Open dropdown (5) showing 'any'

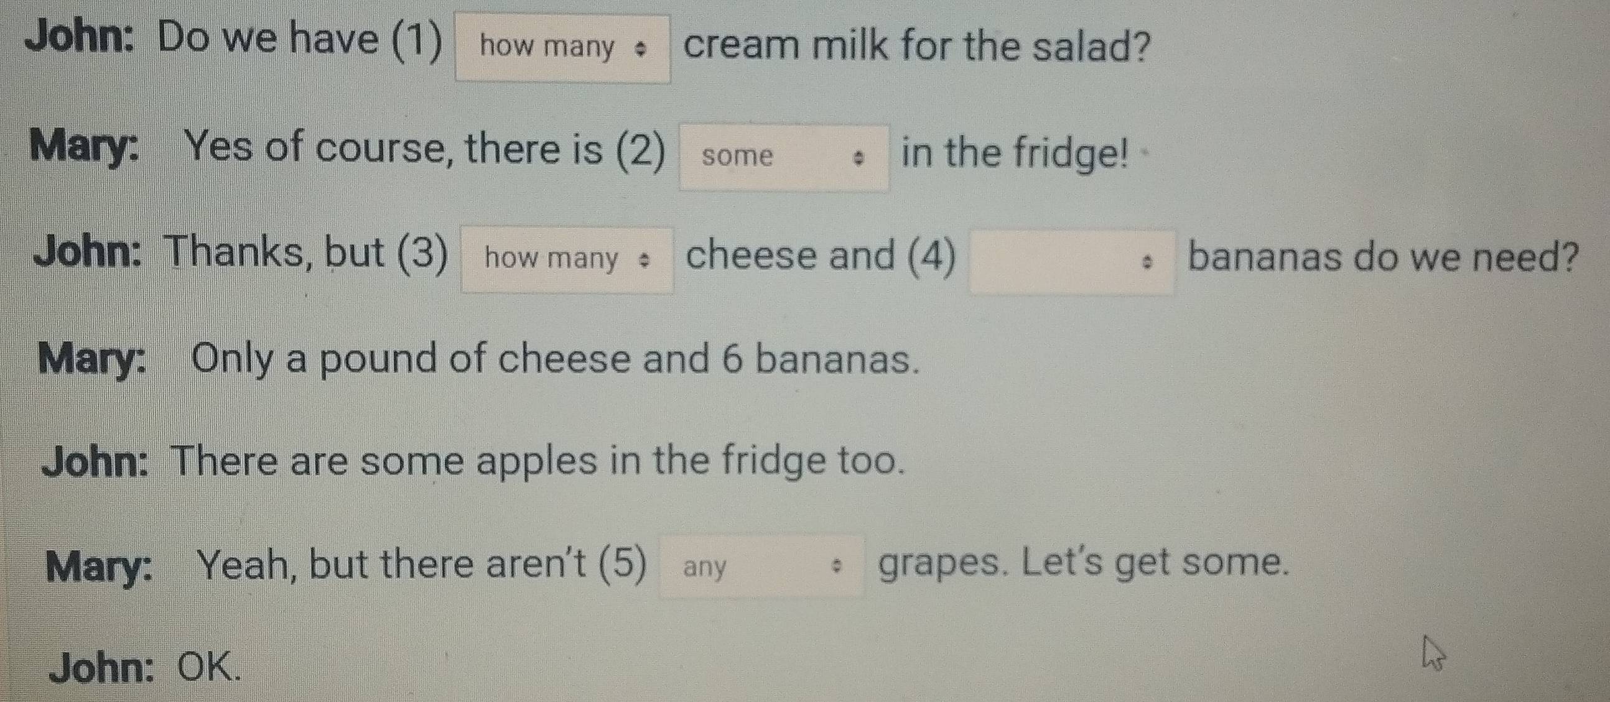[762, 566]
